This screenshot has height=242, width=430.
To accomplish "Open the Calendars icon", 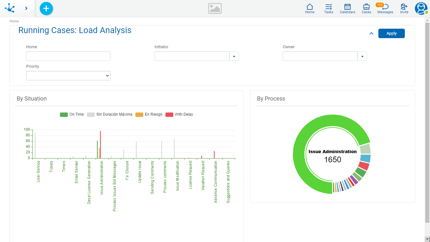I will pos(348,9).
